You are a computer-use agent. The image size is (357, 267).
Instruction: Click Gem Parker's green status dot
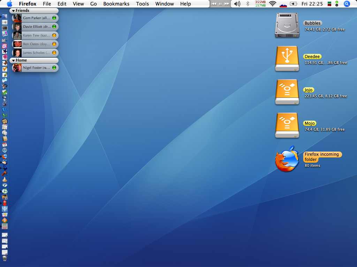(54, 18)
